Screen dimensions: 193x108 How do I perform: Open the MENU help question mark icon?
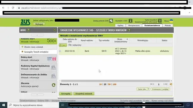point(28,30)
